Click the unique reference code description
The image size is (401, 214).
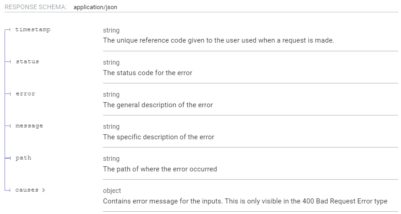[x=218, y=40]
